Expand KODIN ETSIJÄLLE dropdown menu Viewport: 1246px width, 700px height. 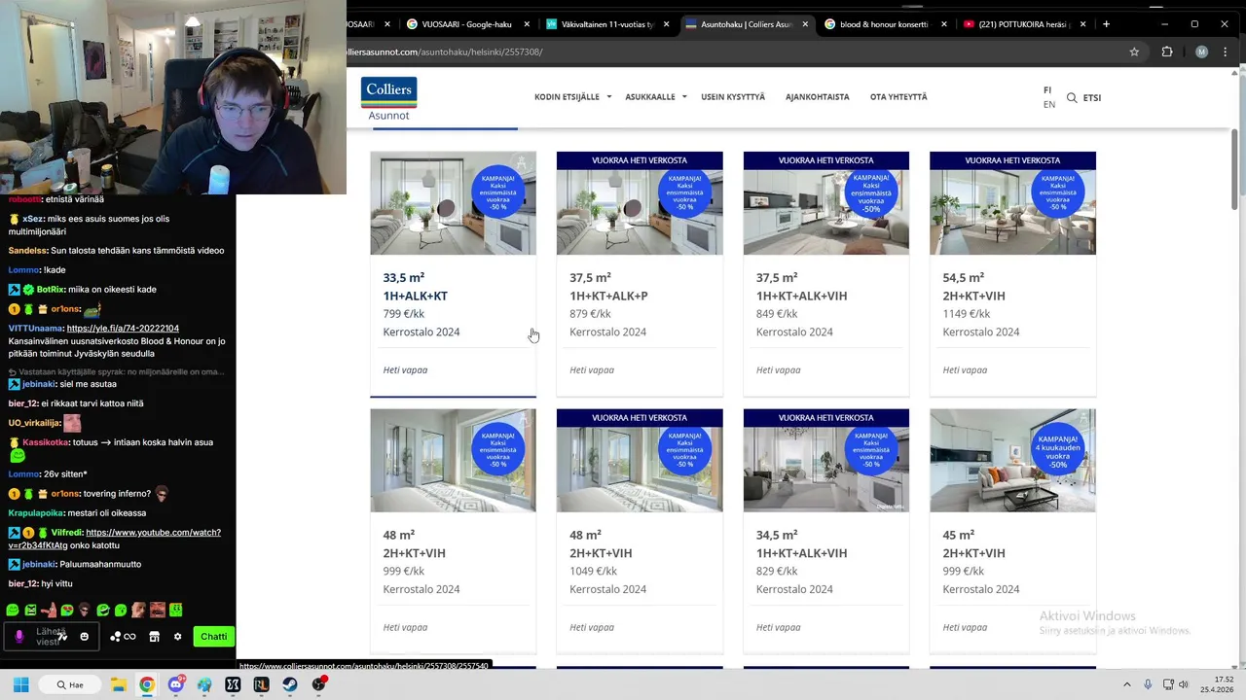(572, 97)
